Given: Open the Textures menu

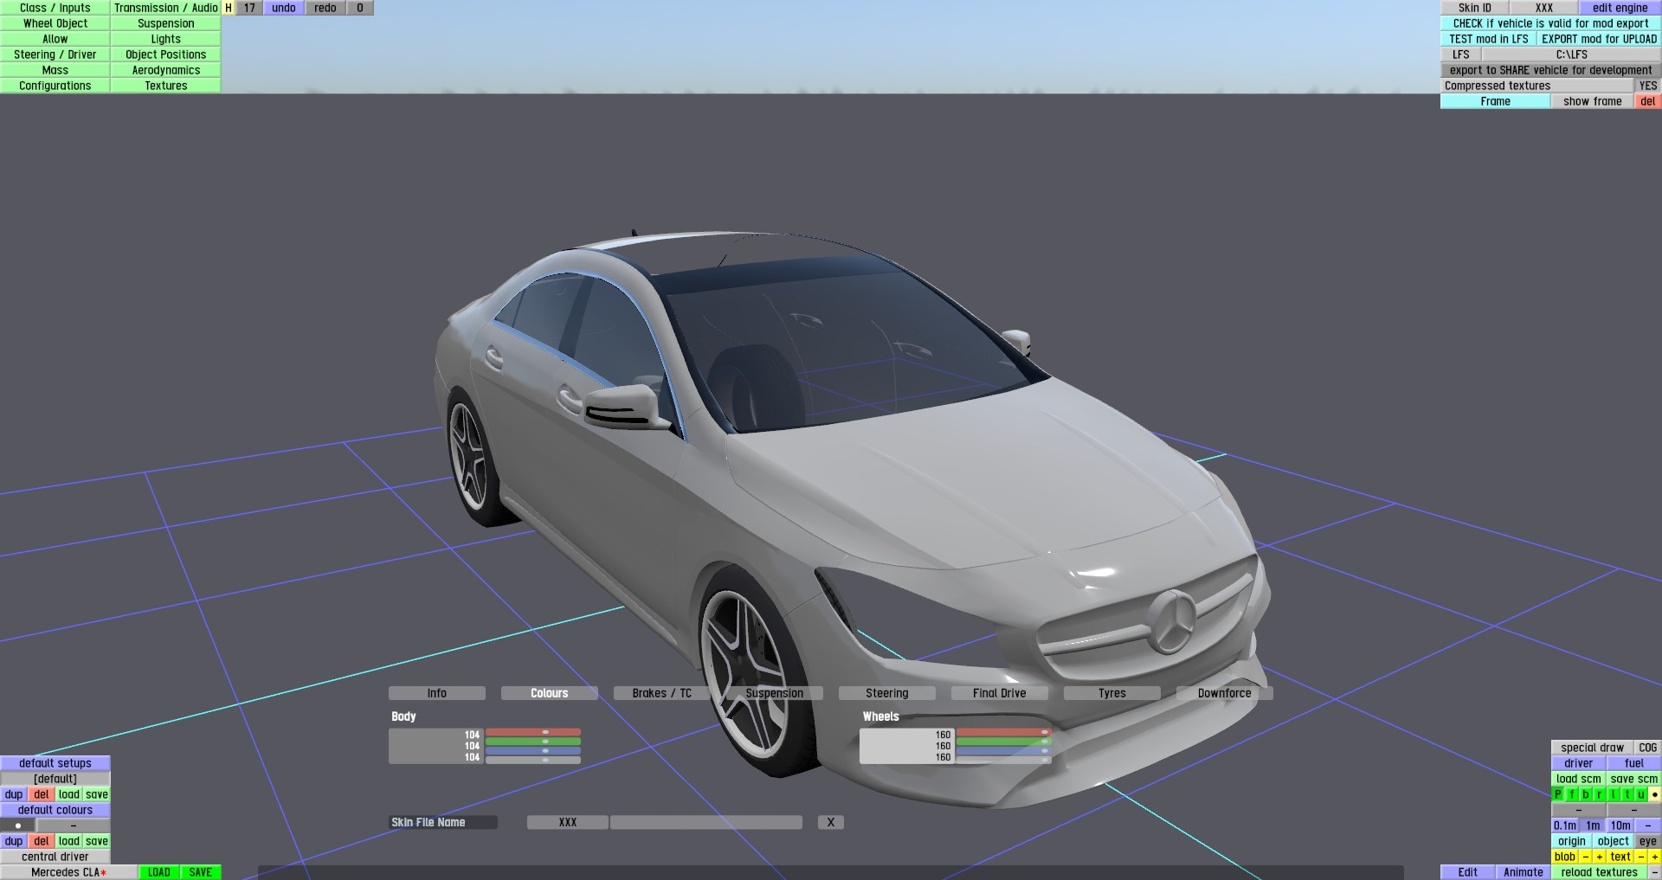Looking at the screenshot, I should coord(166,86).
